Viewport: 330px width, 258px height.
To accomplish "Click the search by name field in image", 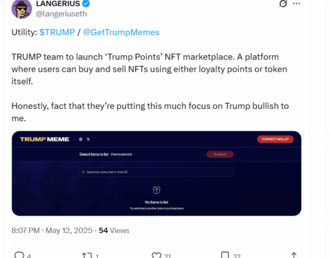I will [x=156, y=172].
